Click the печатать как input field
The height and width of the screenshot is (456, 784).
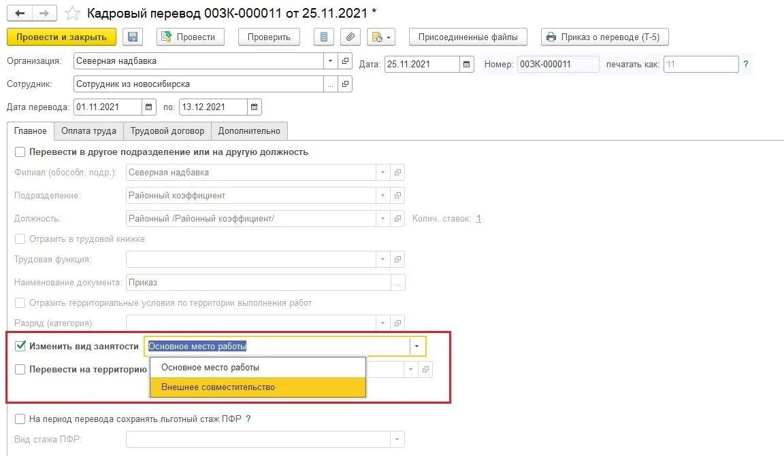701,64
